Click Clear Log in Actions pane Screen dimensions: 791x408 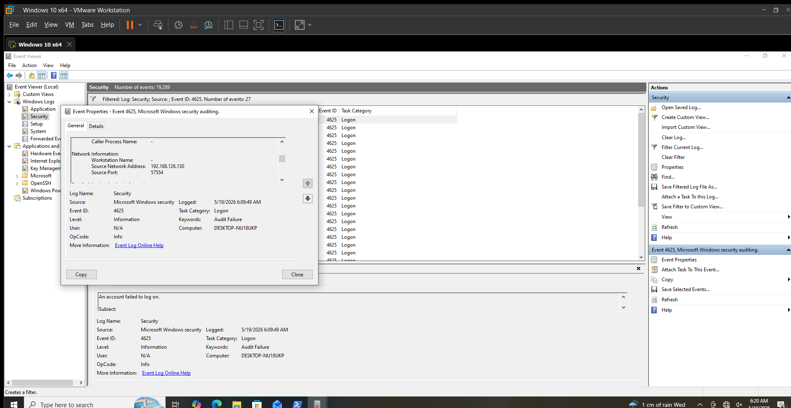point(674,138)
